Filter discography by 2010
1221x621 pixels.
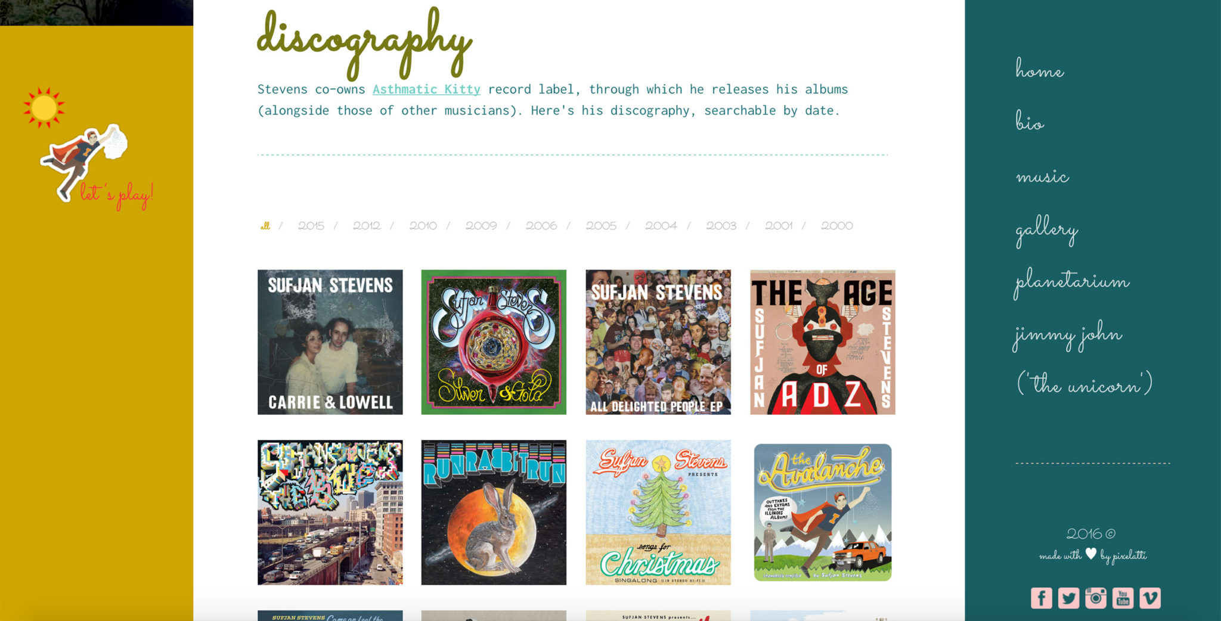[x=423, y=226]
